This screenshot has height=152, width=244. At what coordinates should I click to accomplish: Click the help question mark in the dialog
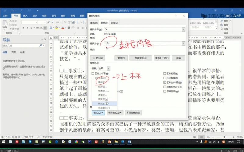click(176, 16)
